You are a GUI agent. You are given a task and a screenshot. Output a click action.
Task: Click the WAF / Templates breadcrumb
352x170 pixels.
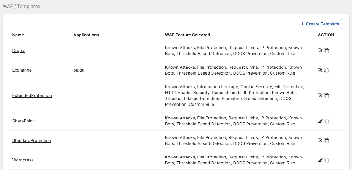click(21, 6)
